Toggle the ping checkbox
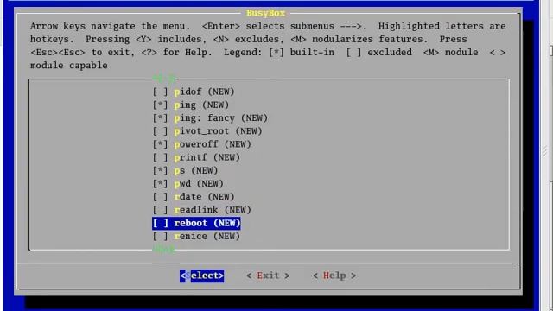This screenshot has width=553, height=311. point(160,105)
